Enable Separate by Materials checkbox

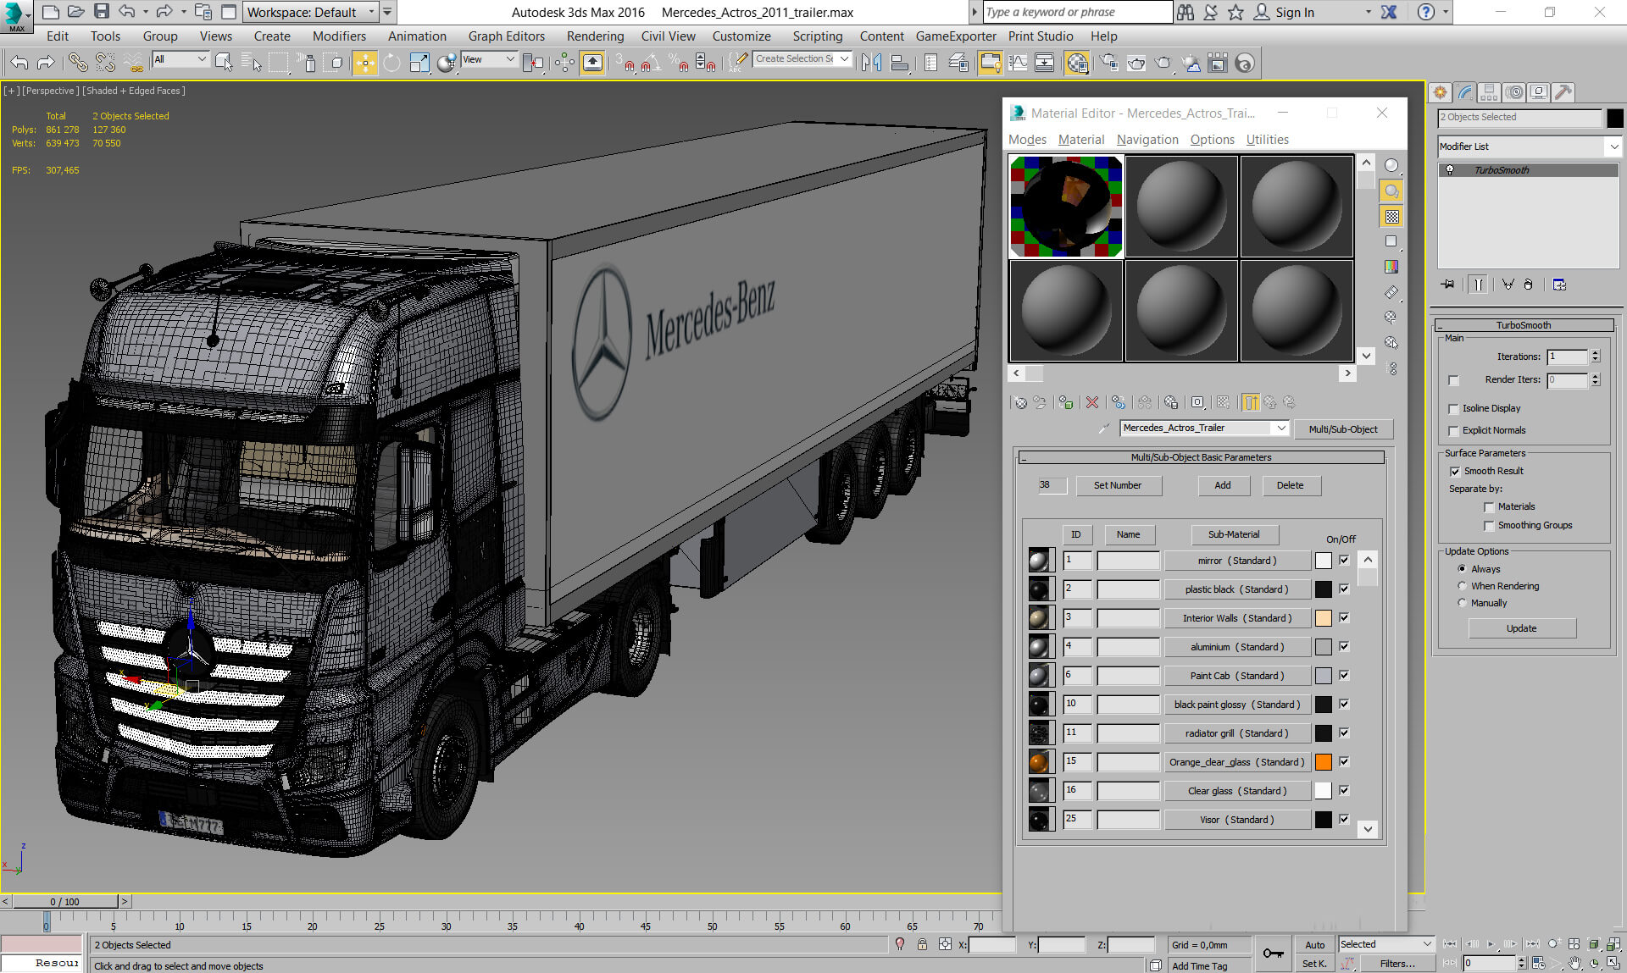click(x=1489, y=507)
